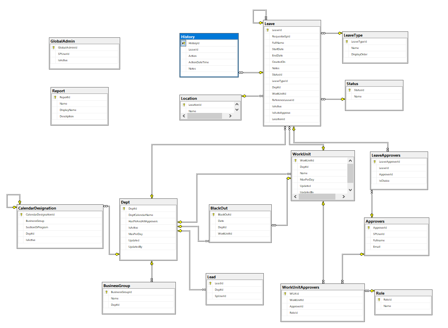Click the LocationId key icon in Location
The height and width of the screenshot is (328, 448).
pyautogui.click(x=184, y=105)
